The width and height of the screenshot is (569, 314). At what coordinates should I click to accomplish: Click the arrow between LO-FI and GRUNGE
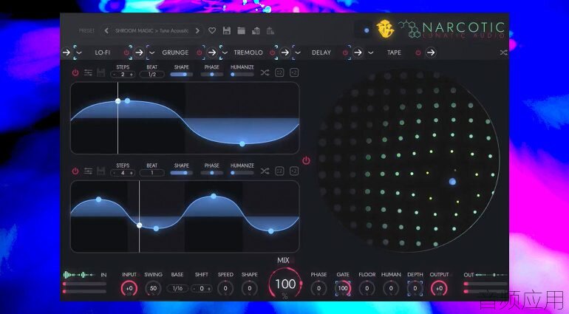(x=139, y=52)
